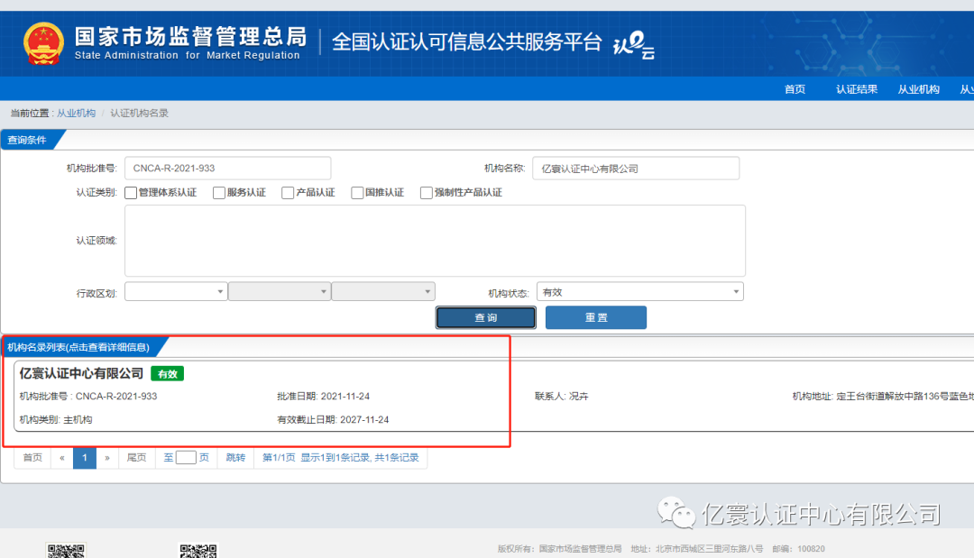Check the 国推认证 checkbox
The height and width of the screenshot is (558, 974).
(x=357, y=193)
